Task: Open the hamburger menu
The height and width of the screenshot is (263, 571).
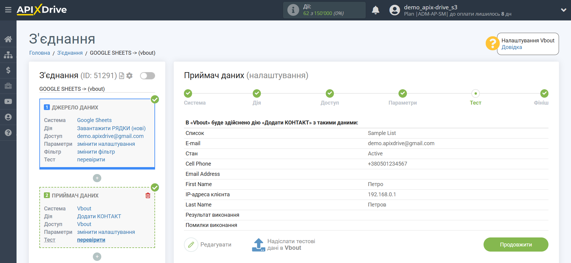Action: coord(8,10)
